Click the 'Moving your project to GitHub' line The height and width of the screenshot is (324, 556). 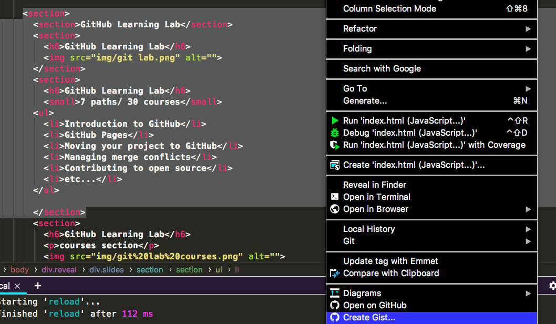pyautogui.click(x=143, y=146)
